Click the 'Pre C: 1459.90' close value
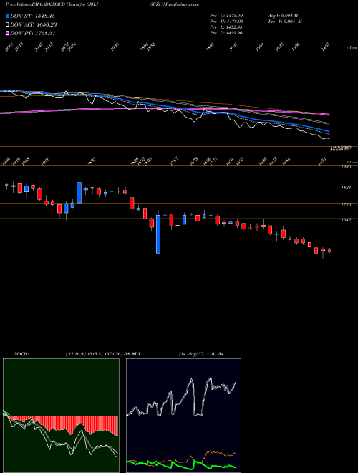The height and width of the screenshot is (473, 358). [x=226, y=33]
